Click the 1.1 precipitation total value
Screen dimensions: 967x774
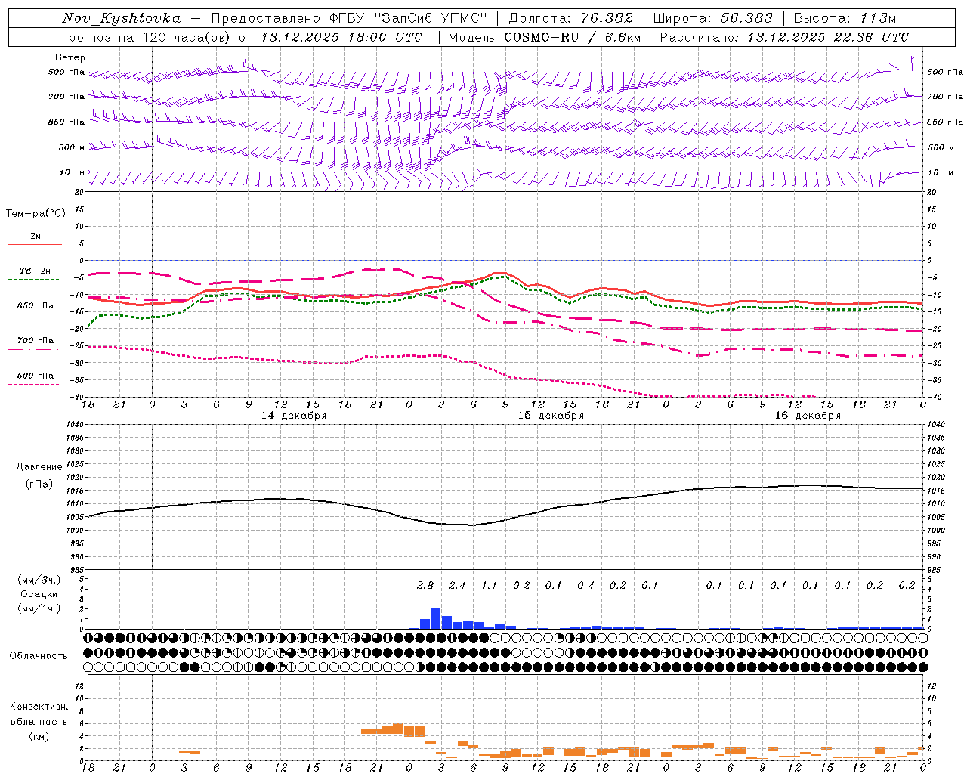pyautogui.click(x=490, y=585)
